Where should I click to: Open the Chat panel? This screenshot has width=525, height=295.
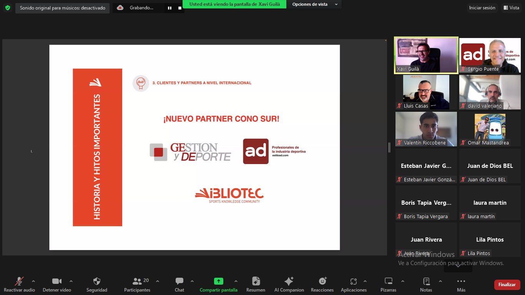(x=179, y=285)
